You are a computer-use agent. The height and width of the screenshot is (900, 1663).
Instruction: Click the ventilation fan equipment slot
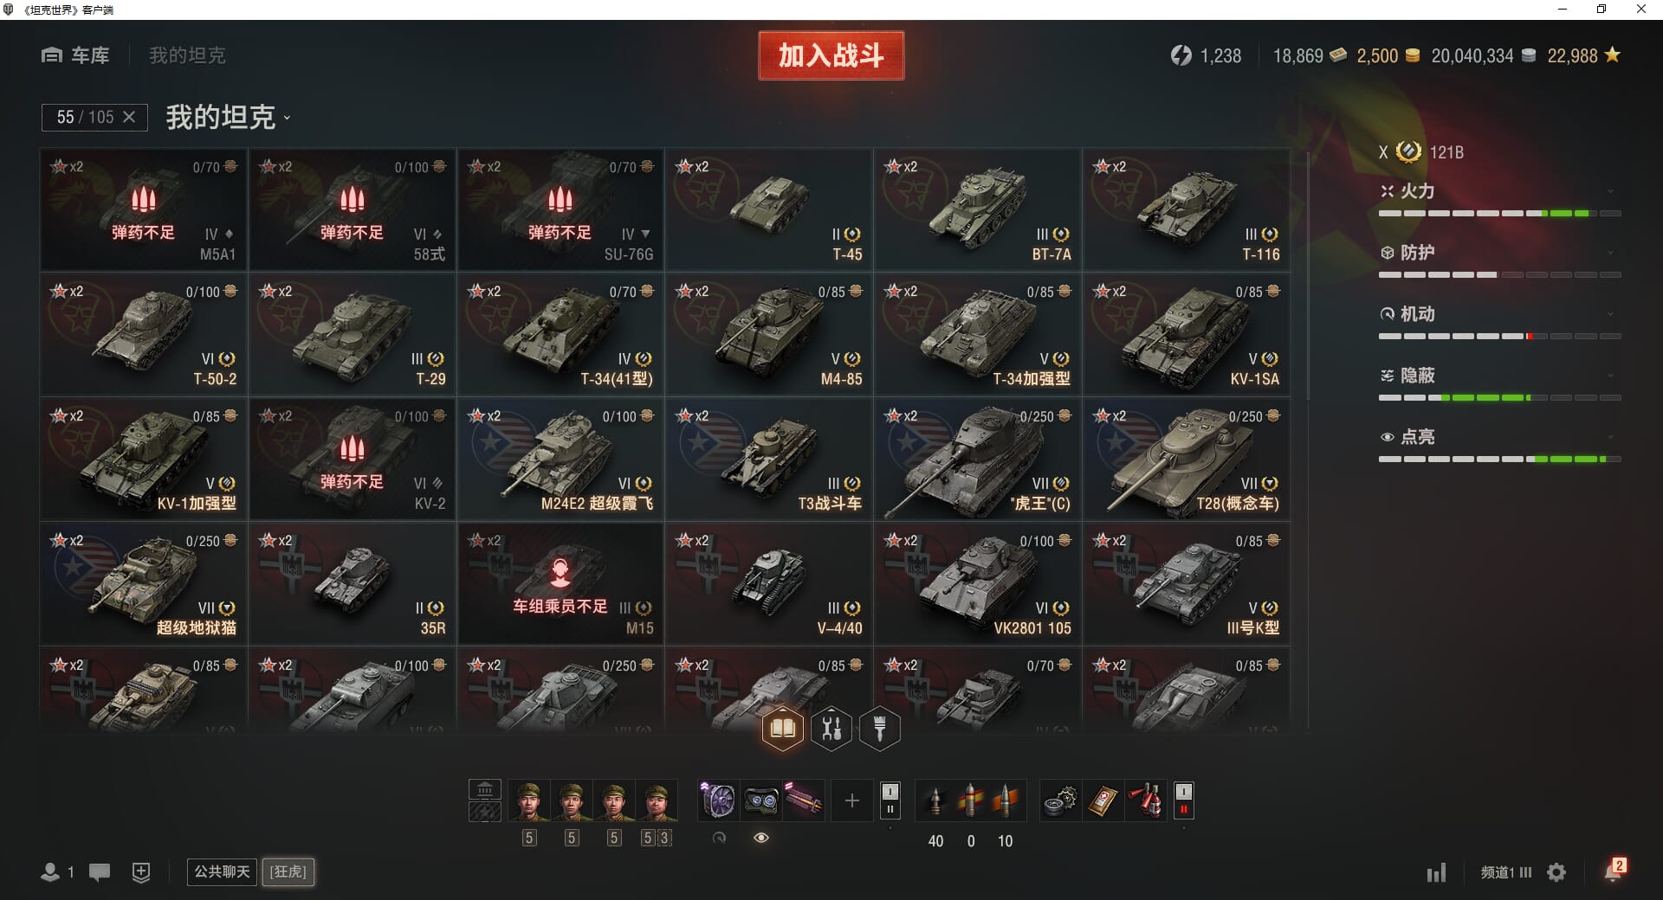click(x=718, y=800)
